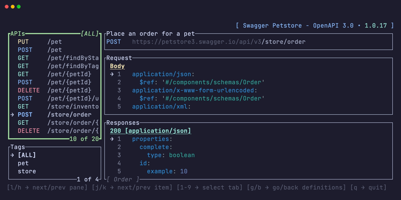Viewport: 401px width, 200px height.
Task: Select the GET /store/inventory endpoint
Action: click(50, 106)
